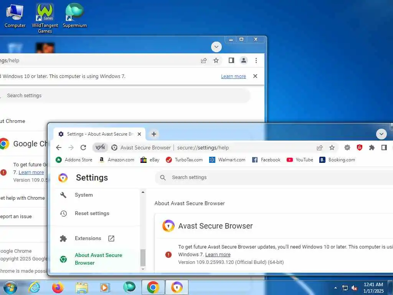Open the Chrome tab search dropdown arrow
393x295 pixels.
[216, 47]
